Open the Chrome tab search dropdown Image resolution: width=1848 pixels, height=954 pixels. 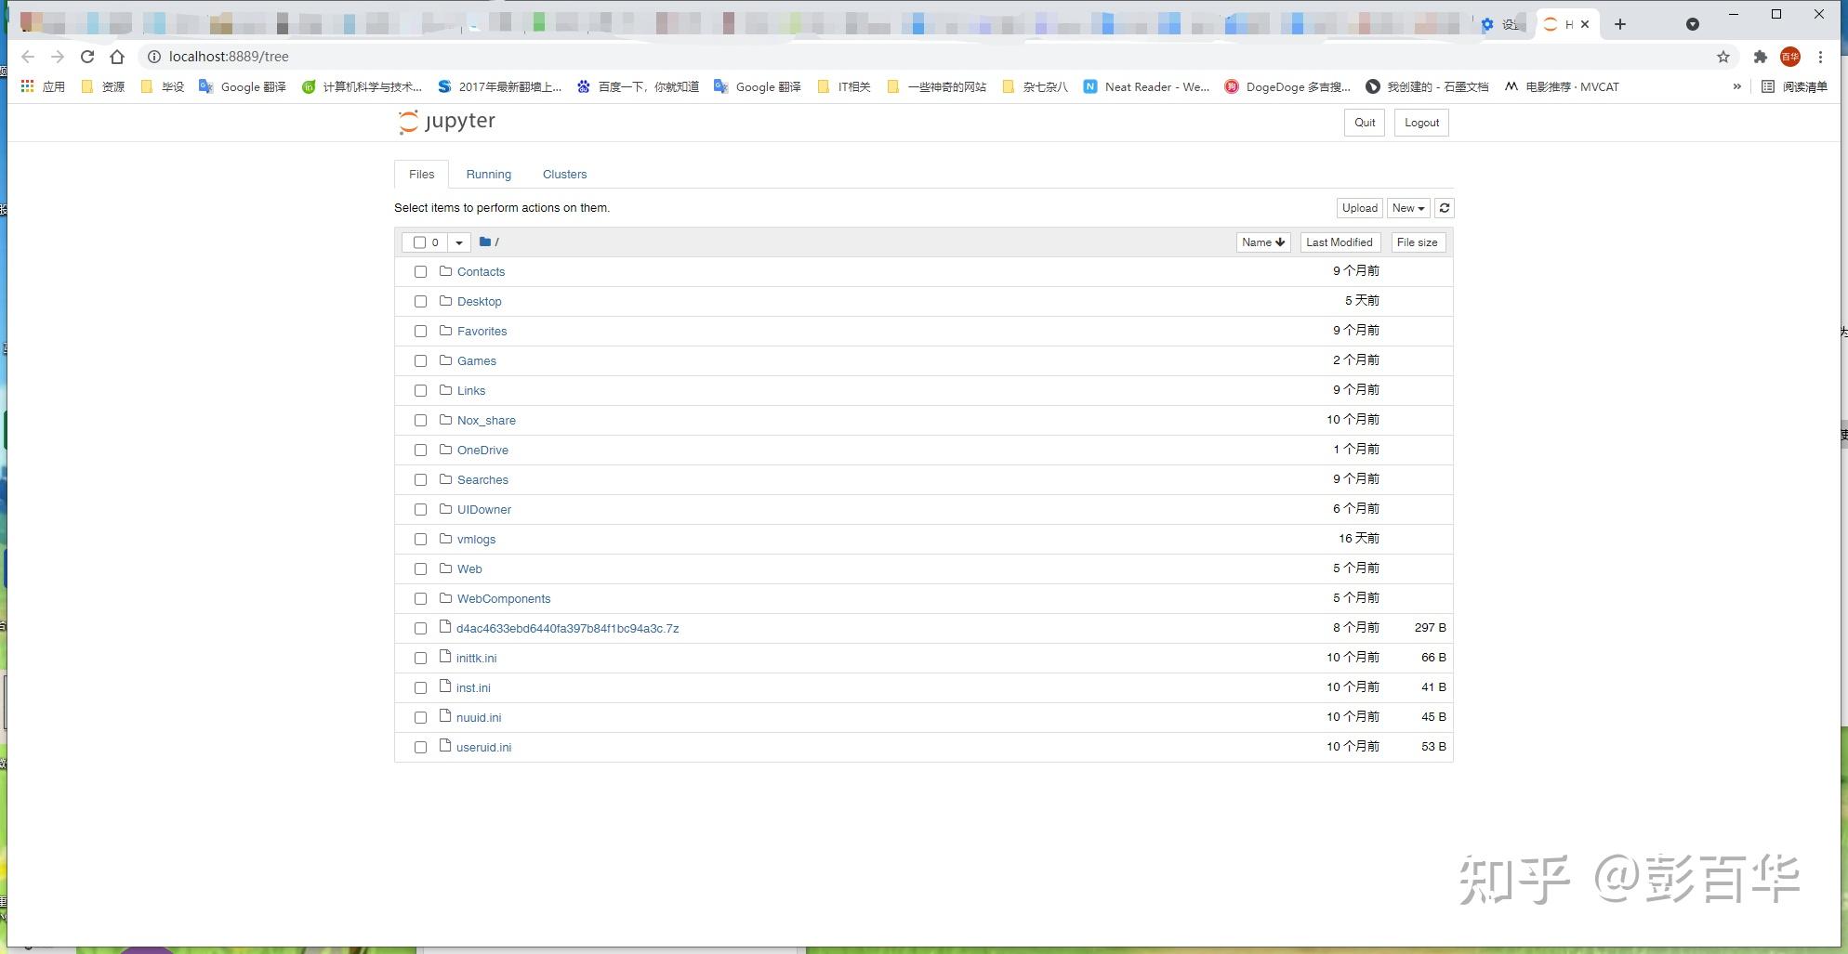(1693, 24)
